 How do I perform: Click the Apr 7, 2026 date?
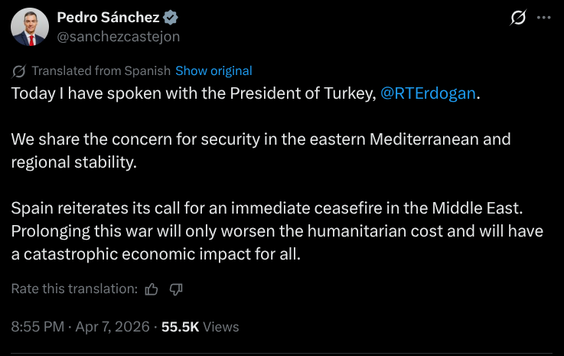pyautogui.click(x=113, y=326)
